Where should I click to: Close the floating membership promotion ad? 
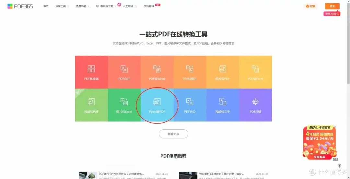click(x=334, y=127)
